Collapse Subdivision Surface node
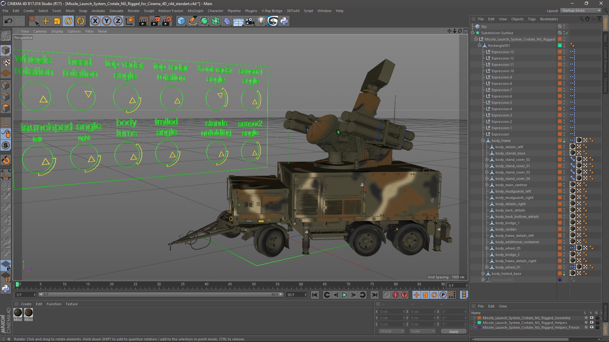 [x=473, y=33]
